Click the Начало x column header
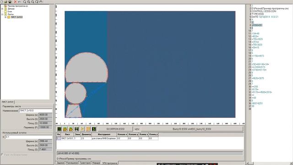 tap(122, 134)
